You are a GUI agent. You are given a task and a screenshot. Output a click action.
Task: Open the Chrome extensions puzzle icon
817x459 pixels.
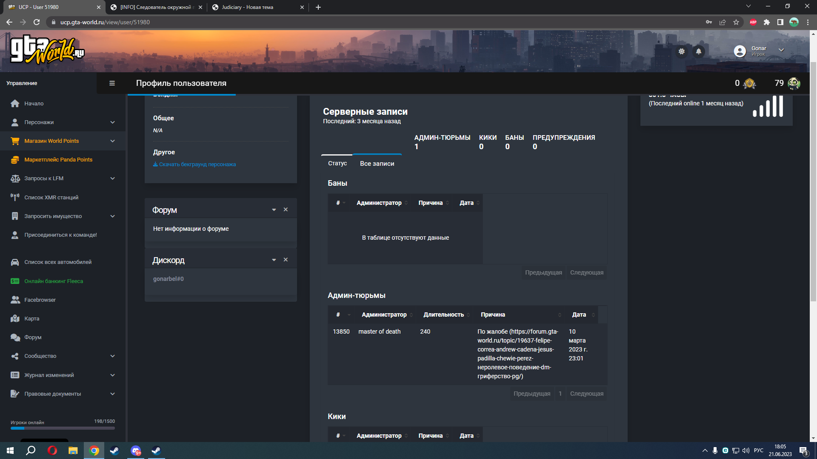(767, 22)
